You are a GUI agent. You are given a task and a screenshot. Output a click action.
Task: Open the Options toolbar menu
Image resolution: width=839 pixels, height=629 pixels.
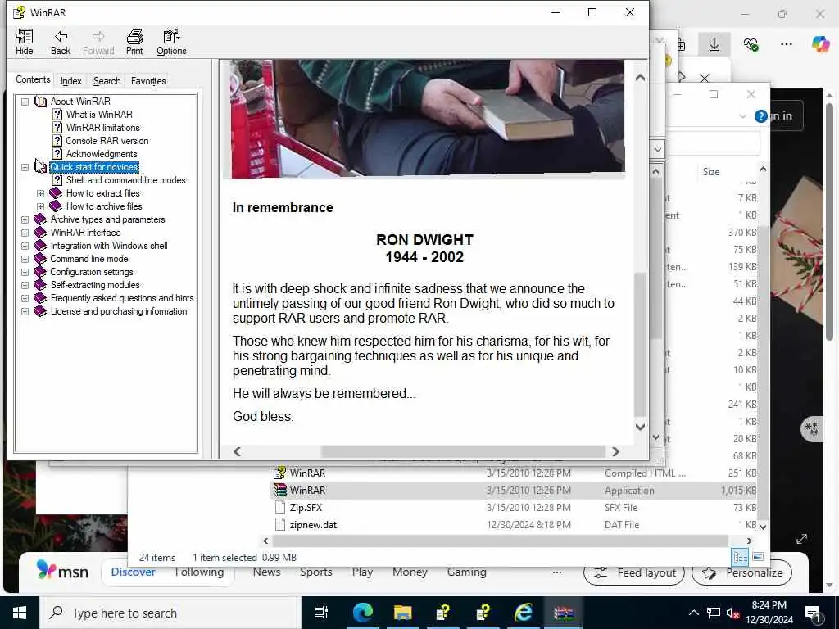tap(171, 42)
